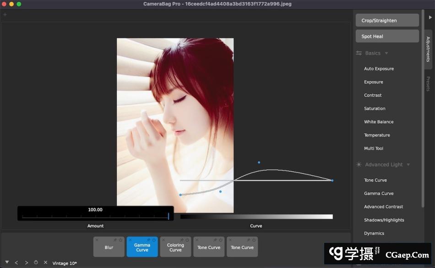435x268 pixels.
Task: Toggle power on the Gamma Curve tile
Action: pyautogui.click(x=154, y=240)
